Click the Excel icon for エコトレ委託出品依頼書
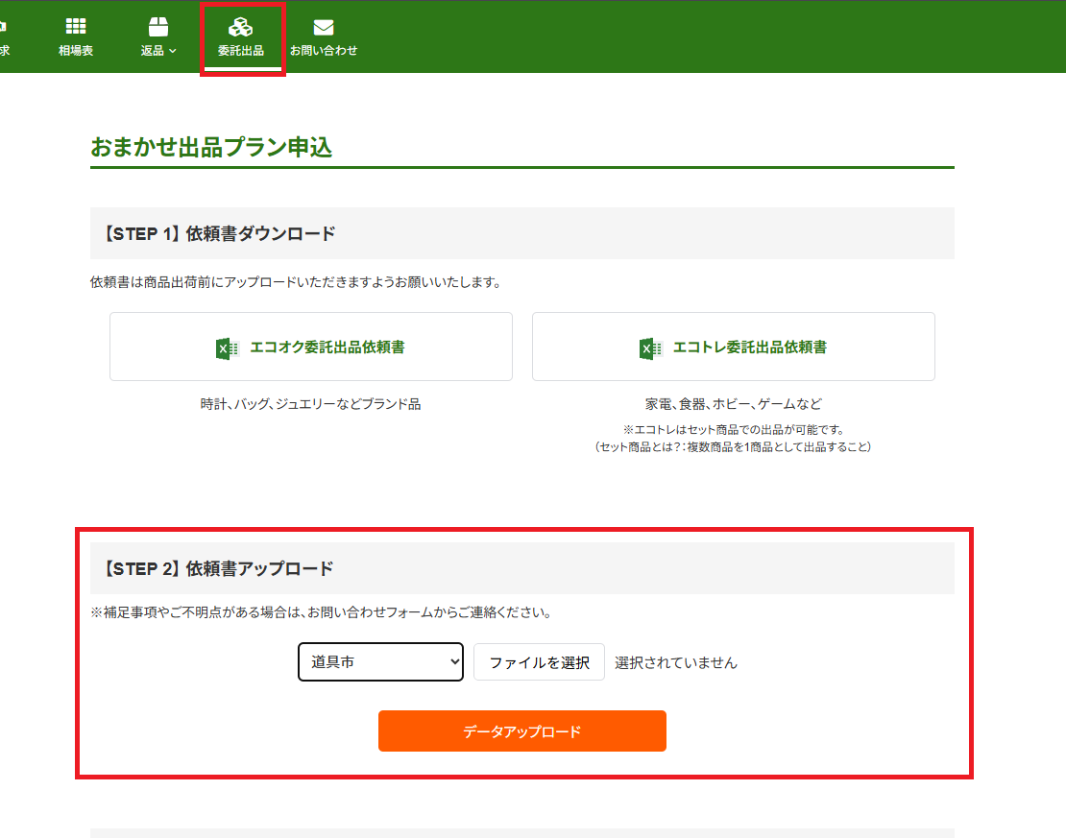 pos(650,347)
